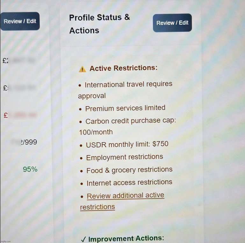Select the red pound amount

20,115
